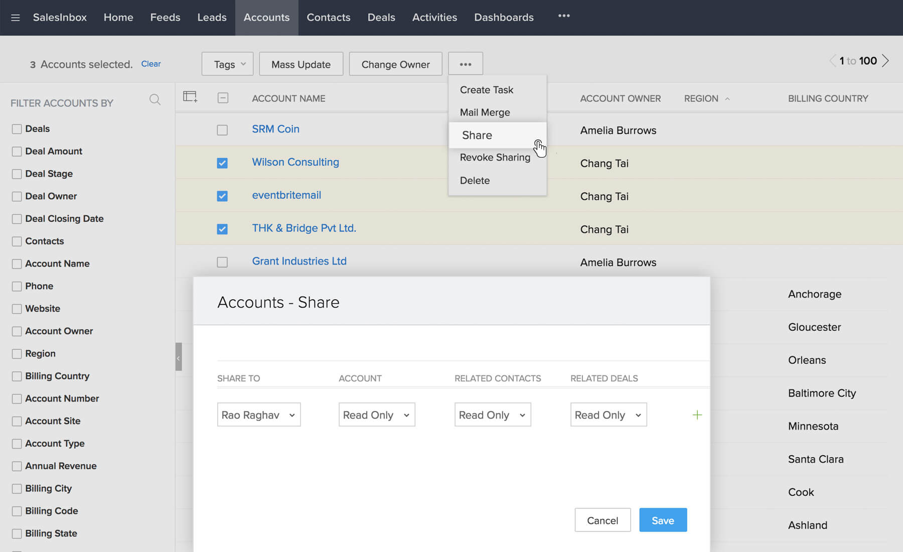Open the Activities tab
903x552 pixels.
[x=434, y=18]
